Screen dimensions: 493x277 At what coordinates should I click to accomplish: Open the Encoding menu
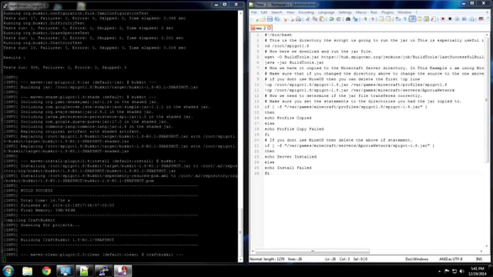pos(306,12)
